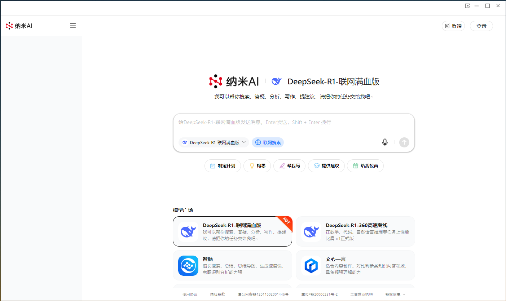
Task: Click whale icon on DeepSeek-R1-联网满血版 card
Action: [x=188, y=232]
